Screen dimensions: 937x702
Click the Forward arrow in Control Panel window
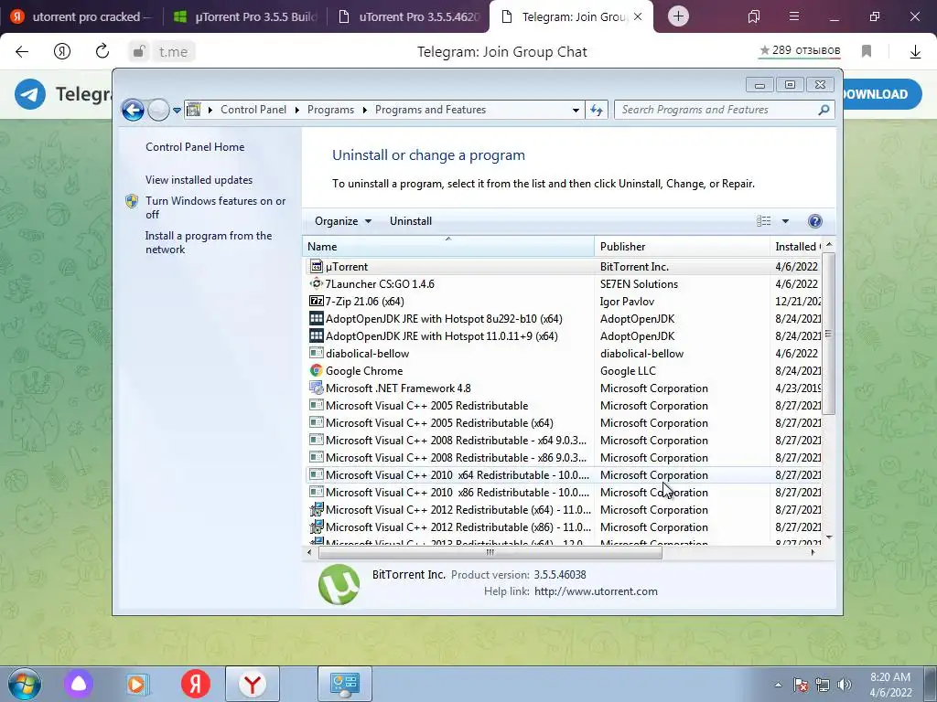[x=158, y=110]
